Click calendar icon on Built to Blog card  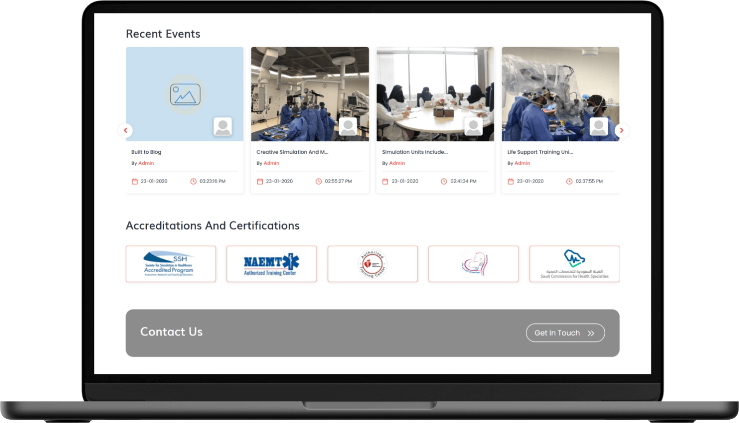tap(135, 181)
